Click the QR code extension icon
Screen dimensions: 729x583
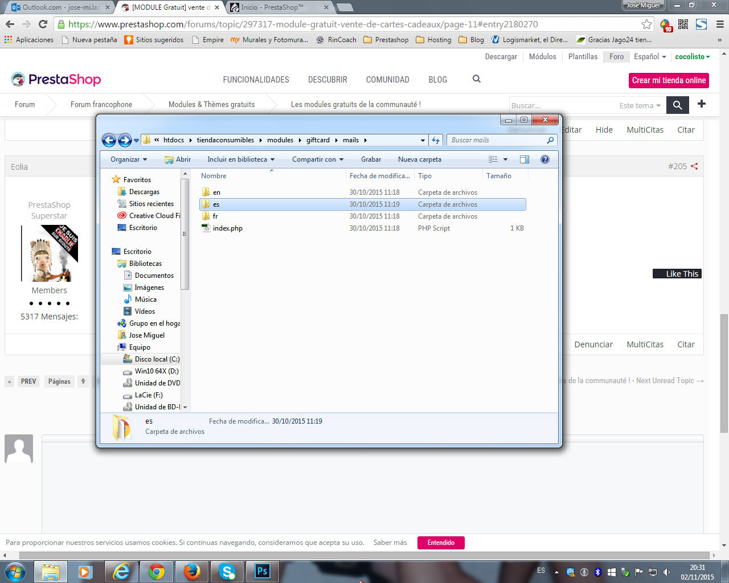coord(683,24)
